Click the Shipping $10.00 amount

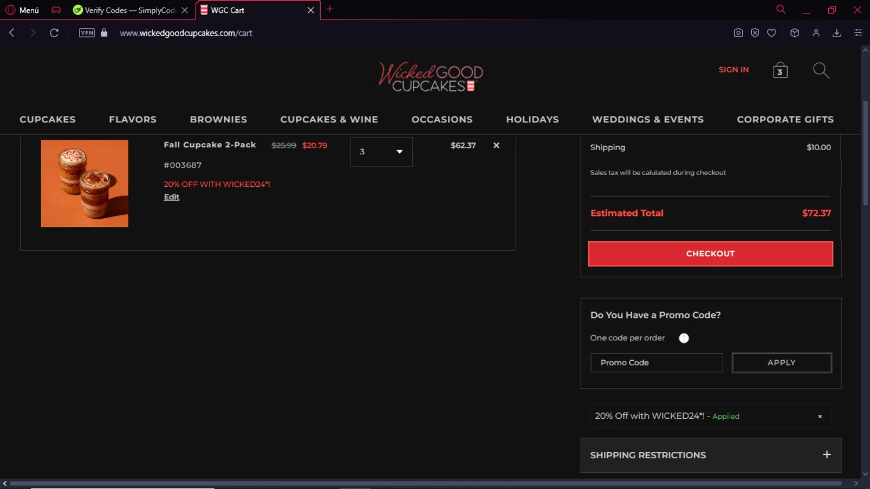[819, 147]
